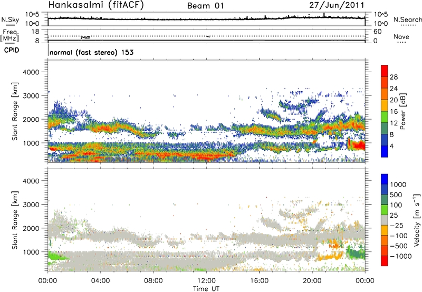Click the red power echo near 23:30 UT

tap(358, 145)
